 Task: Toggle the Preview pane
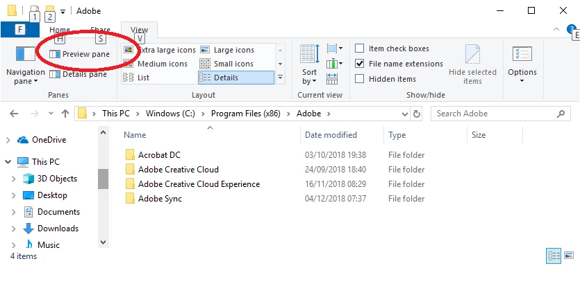[x=79, y=54]
